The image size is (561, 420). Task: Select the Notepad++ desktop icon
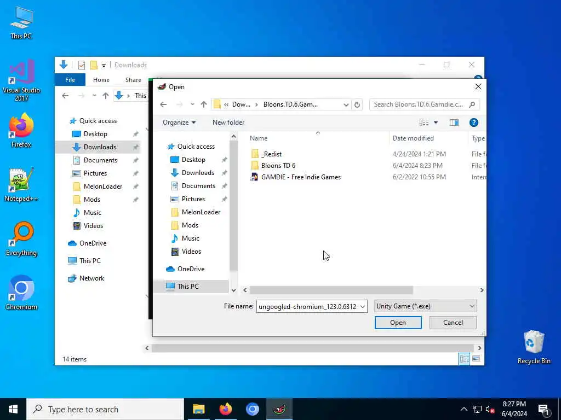click(x=21, y=185)
